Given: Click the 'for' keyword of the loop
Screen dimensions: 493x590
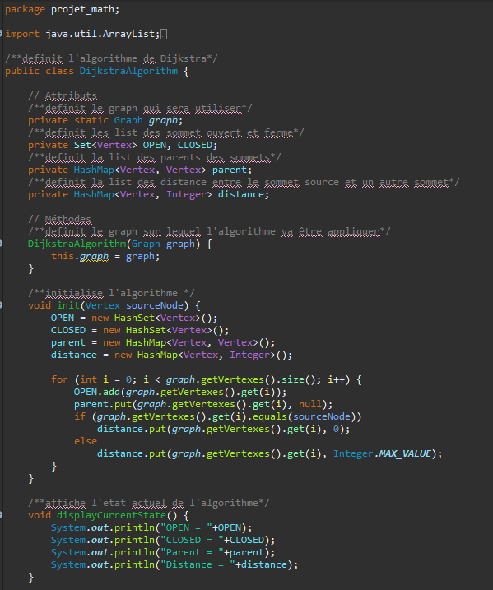Looking at the screenshot, I should coord(59,379).
